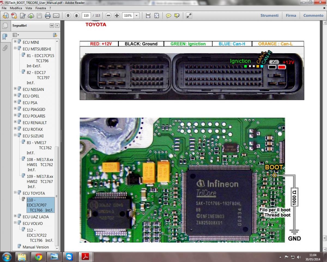This screenshot has height=262, width=327.
Task: Go to next page with down arrow
Action: click(76, 16)
